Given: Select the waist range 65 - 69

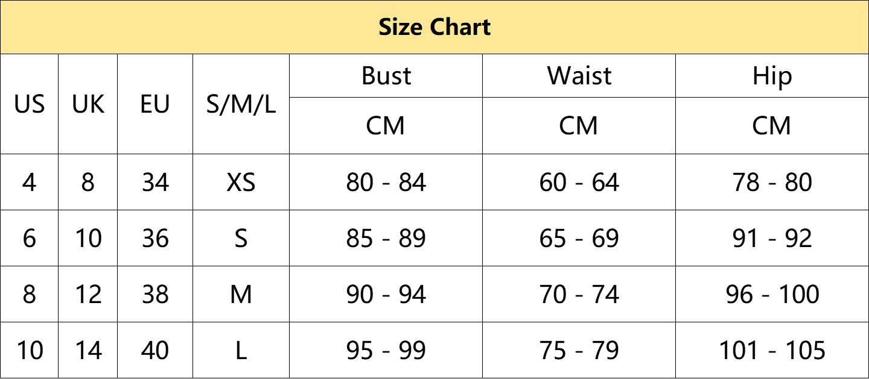Looking at the screenshot, I should pos(579,238).
